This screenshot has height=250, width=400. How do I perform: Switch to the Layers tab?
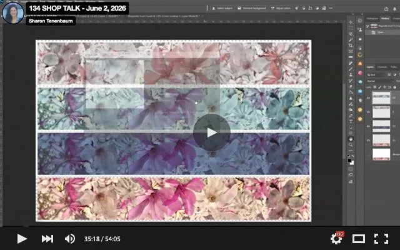(x=370, y=67)
